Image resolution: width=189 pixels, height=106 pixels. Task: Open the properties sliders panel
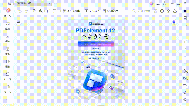[x=19, y=22]
